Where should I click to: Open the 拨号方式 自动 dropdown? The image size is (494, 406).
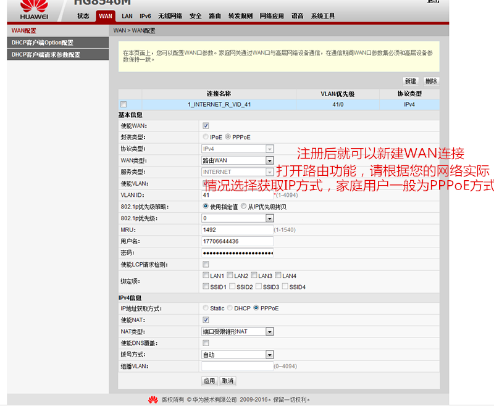point(238,355)
